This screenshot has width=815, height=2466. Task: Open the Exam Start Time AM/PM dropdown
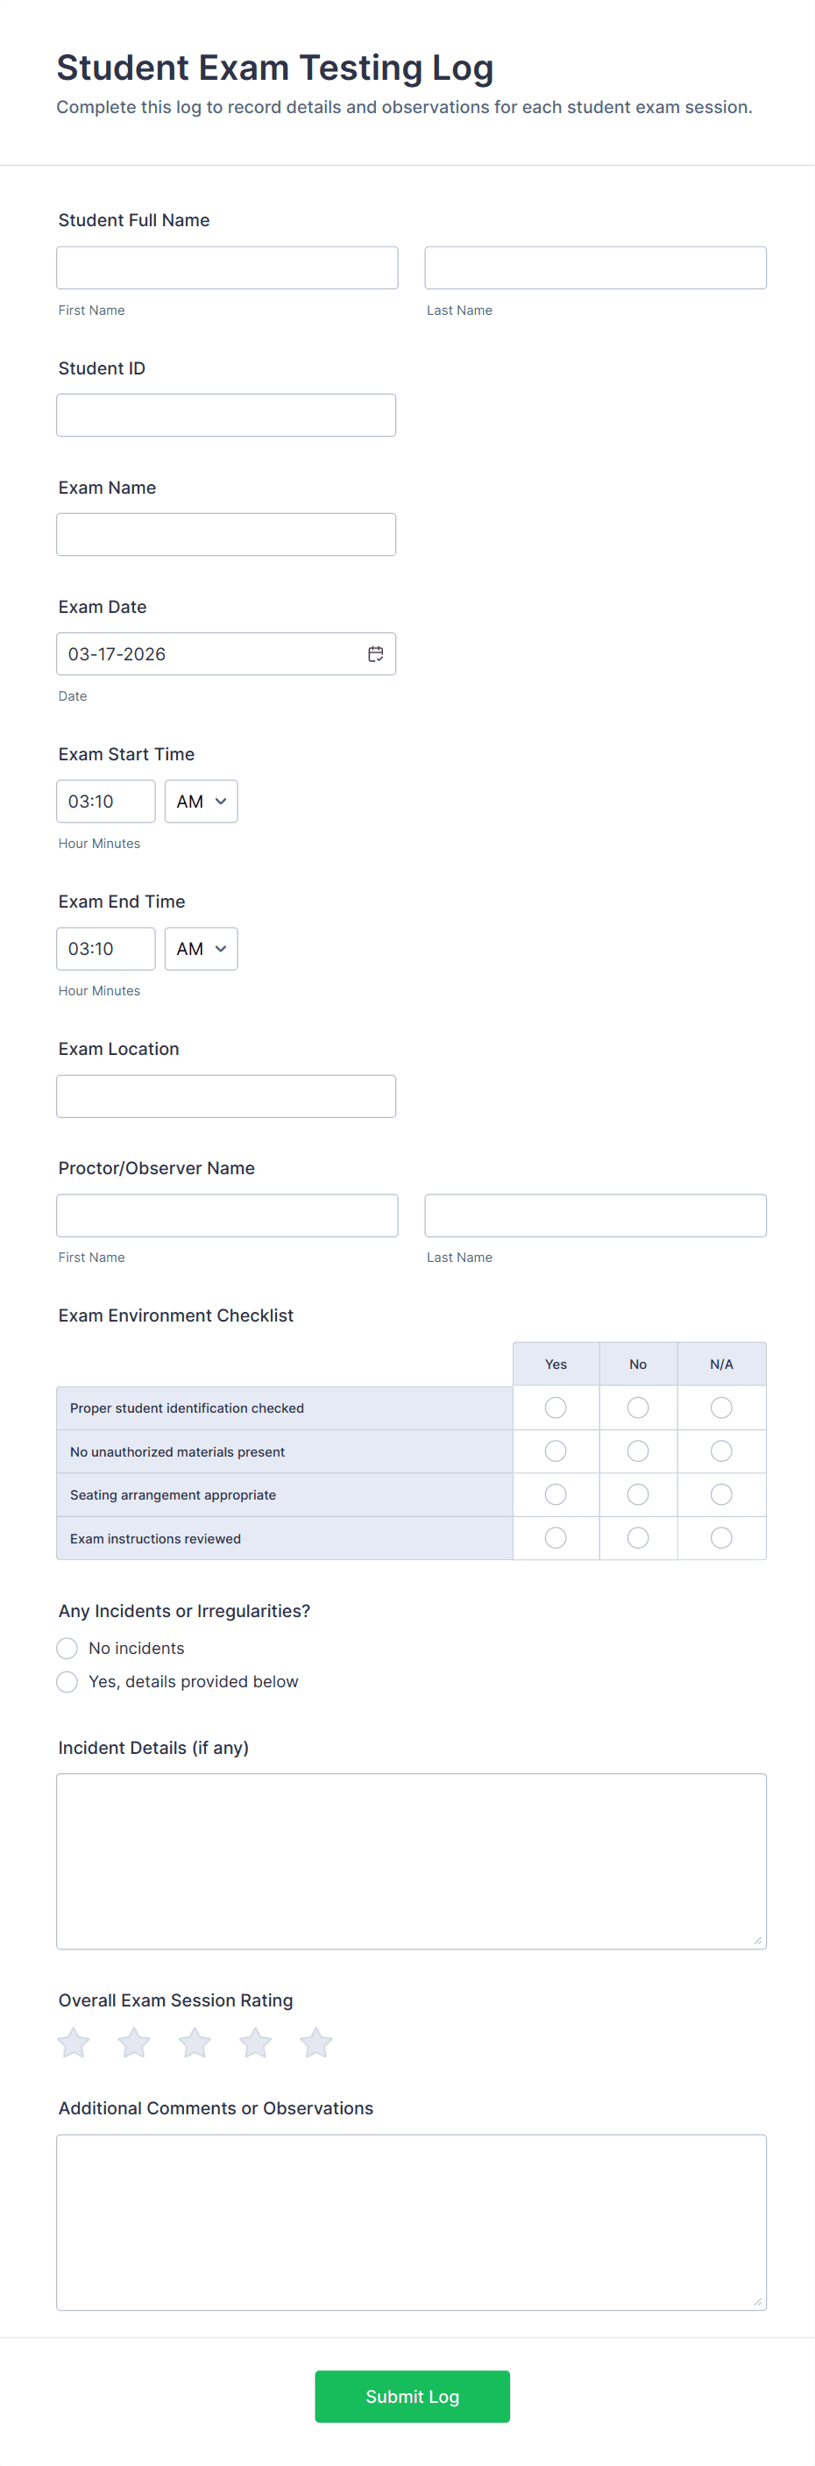(201, 802)
